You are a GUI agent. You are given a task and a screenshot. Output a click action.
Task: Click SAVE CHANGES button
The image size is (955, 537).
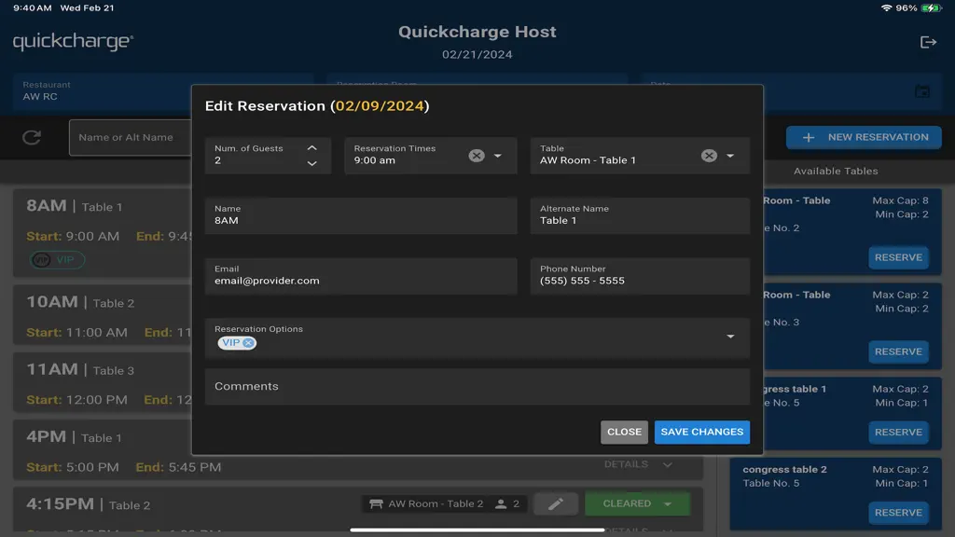[x=701, y=432]
